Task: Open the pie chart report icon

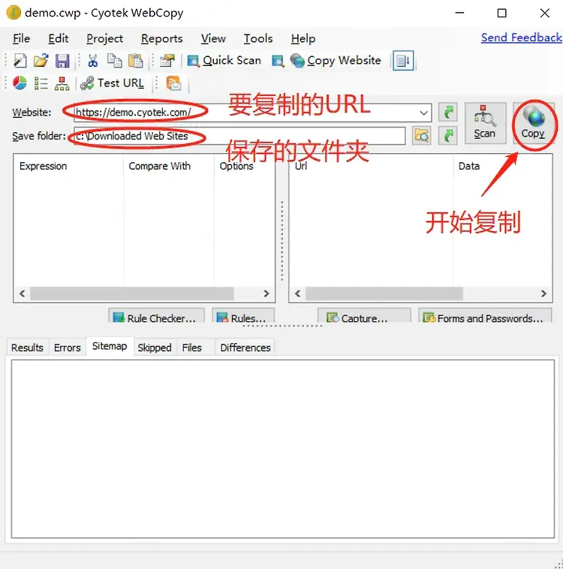Action: tap(20, 83)
